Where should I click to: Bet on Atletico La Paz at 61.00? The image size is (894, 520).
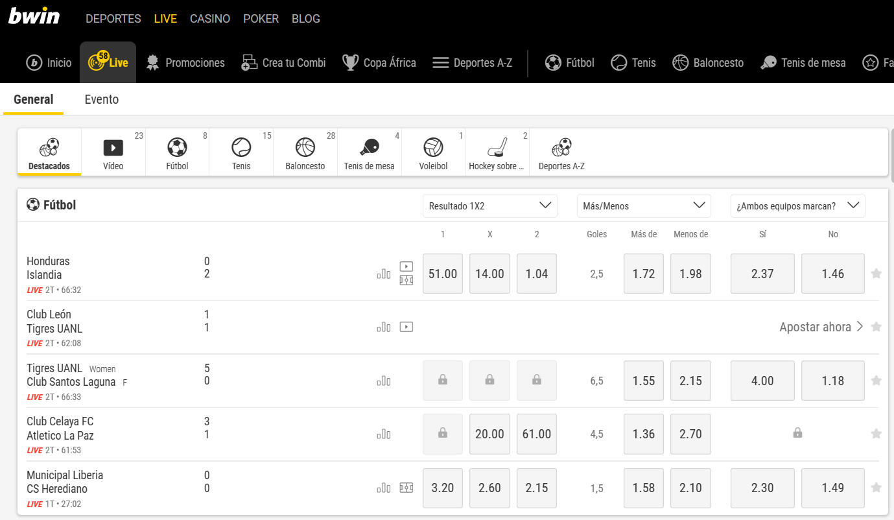pos(537,434)
